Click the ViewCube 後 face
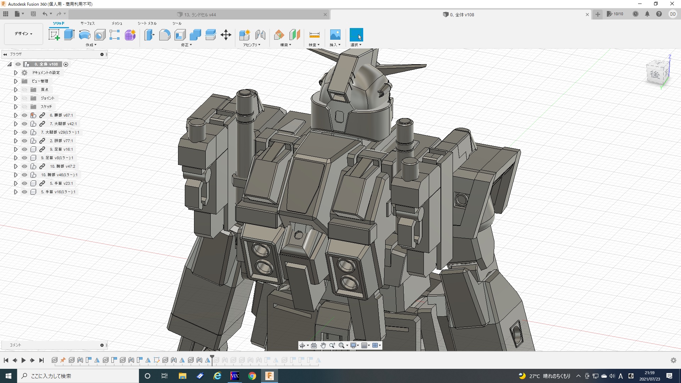Viewport: 681px width, 383px height. point(655,74)
